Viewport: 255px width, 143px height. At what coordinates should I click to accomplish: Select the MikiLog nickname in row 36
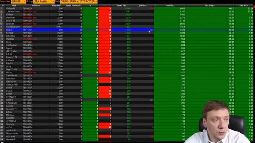pyautogui.click(x=10, y=115)
